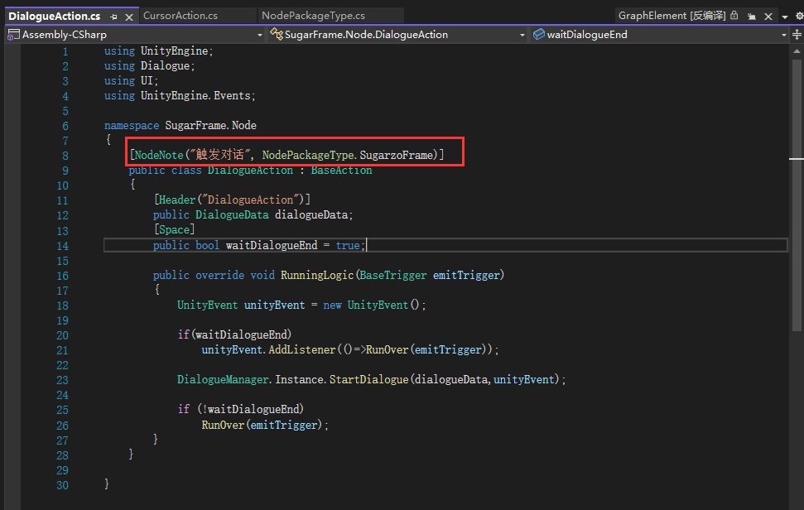
Task: Click the [Space] attribute on line 13
Action: (x=175, y=229)
